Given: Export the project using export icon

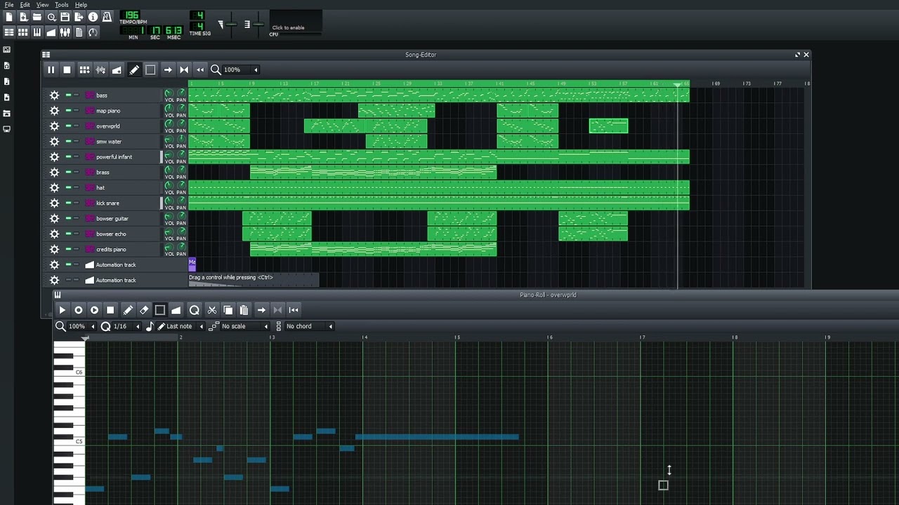Looking at the screenshot, I should click(79, 17).
